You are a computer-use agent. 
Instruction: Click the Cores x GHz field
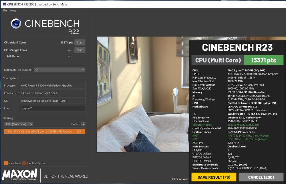point(53,93)
